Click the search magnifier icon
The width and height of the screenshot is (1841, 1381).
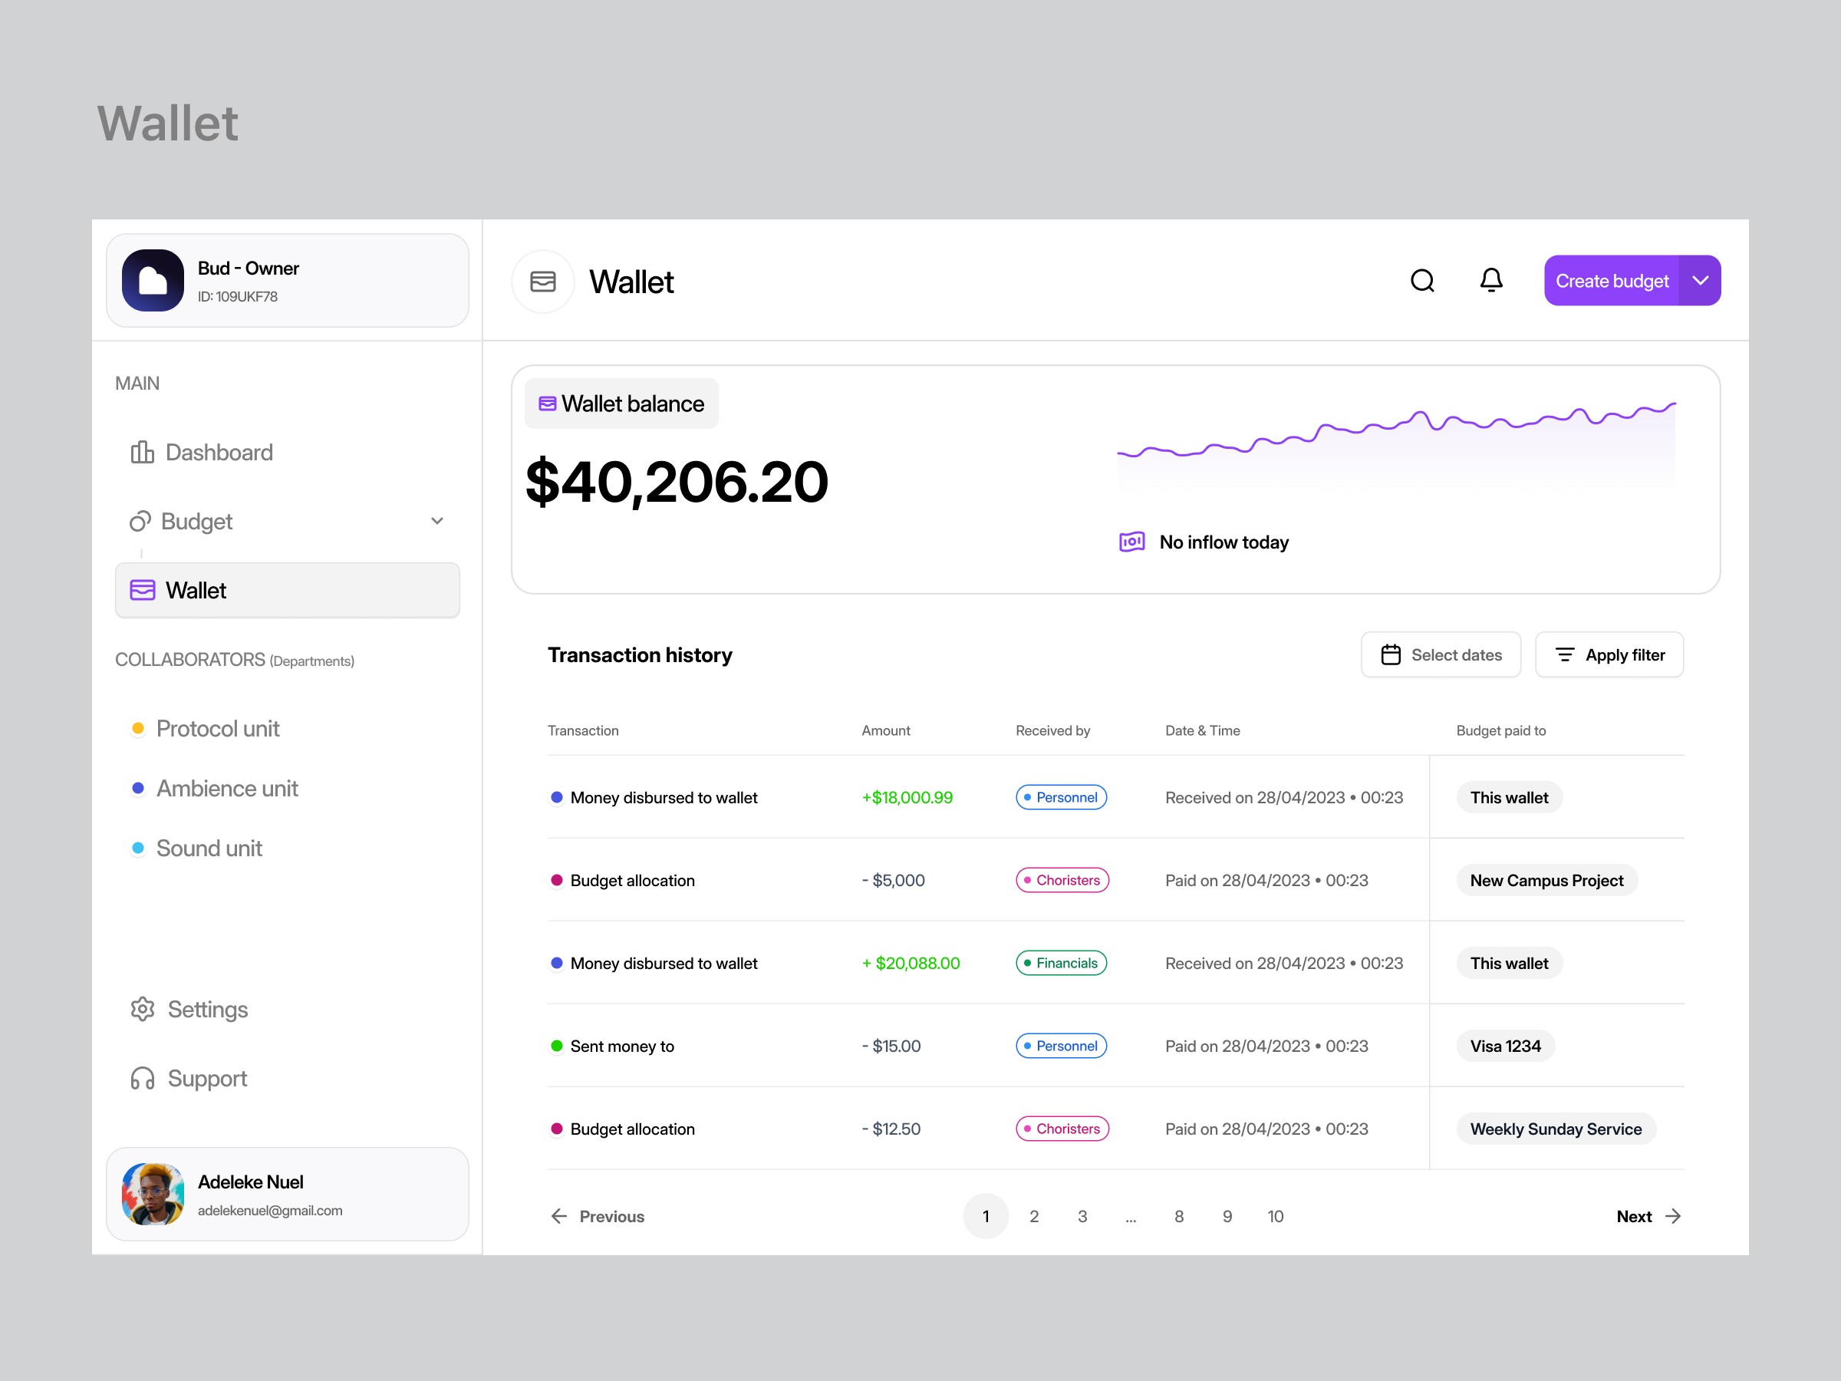[x=1422, y=281]
